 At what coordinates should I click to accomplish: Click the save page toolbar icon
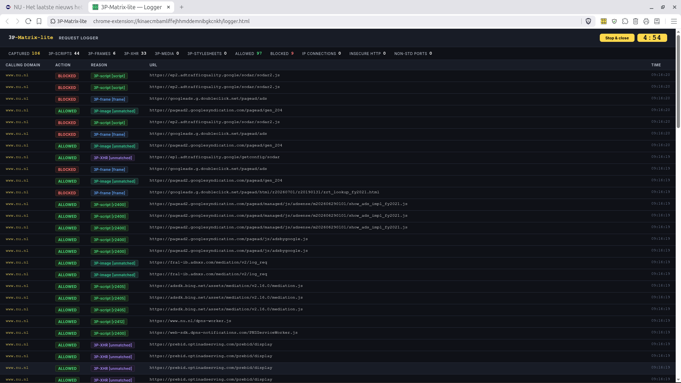coord(657,21)
